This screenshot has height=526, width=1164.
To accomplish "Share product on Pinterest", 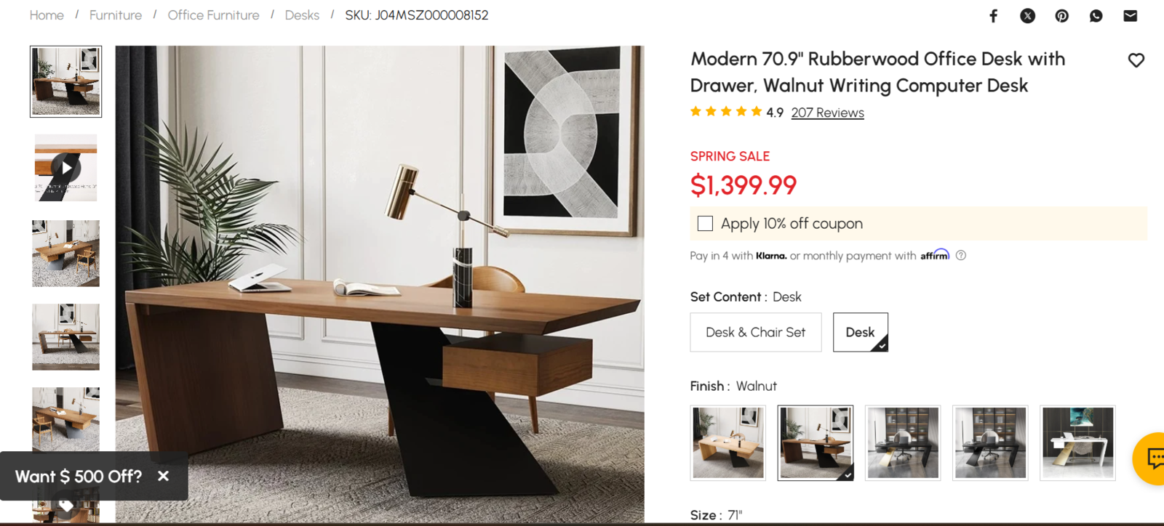I will 1061,15.
